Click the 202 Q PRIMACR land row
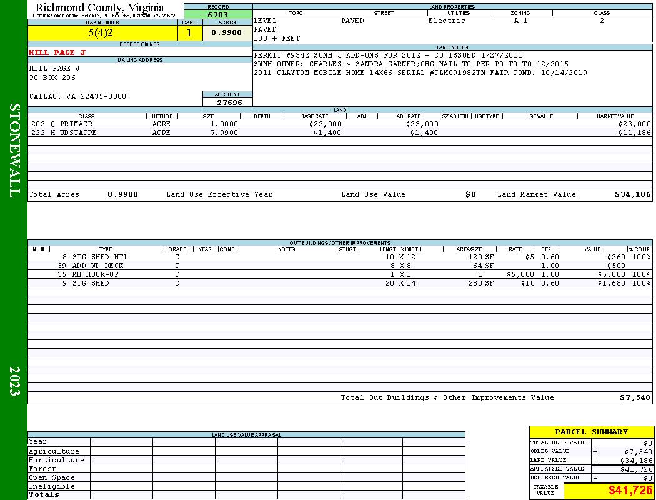This screenshot has width=656, height=500. [340, 124]
